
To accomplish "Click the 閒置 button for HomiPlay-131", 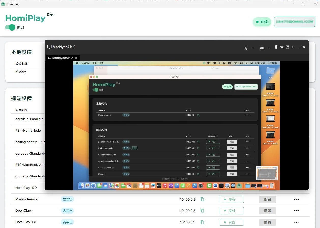I will pyautogui.click(x=268, y=222).
